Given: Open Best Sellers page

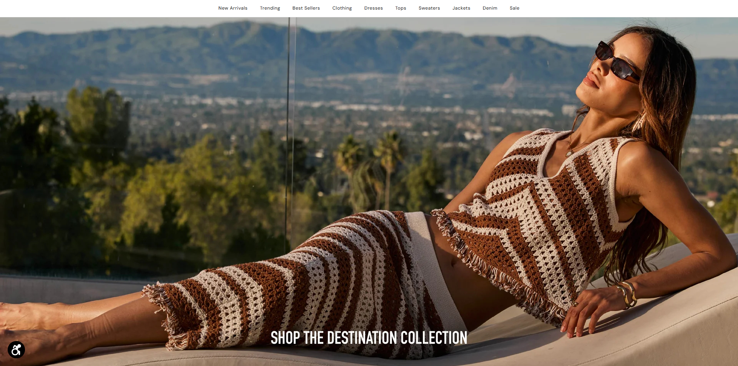Looking at the screenshot, I should pyautogui.click(x=306, y=8).
